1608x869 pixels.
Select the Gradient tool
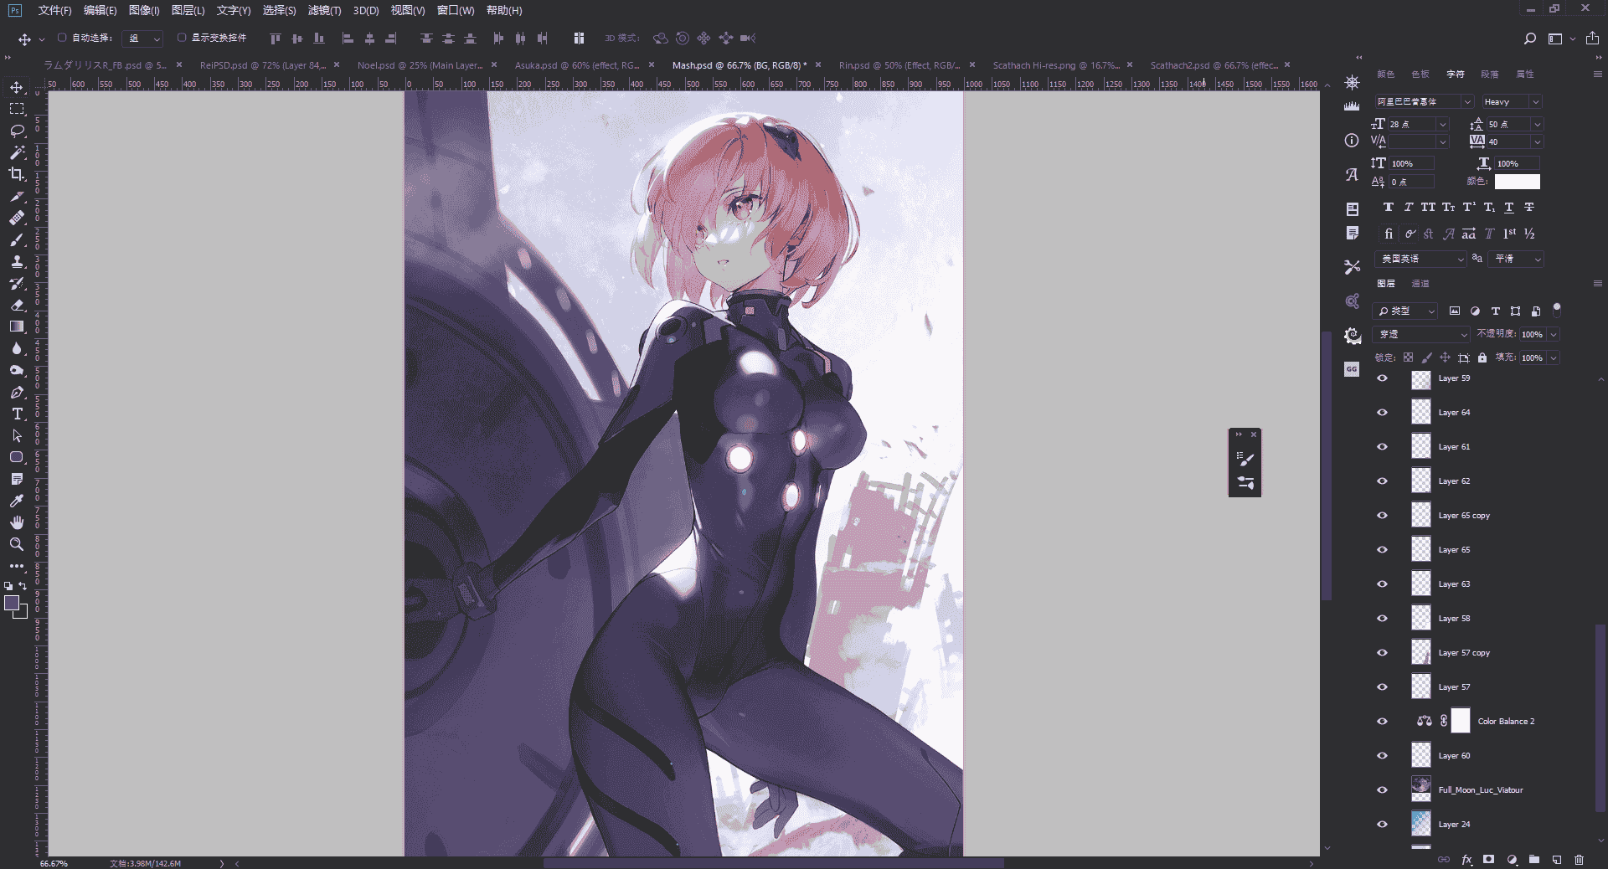17,327
